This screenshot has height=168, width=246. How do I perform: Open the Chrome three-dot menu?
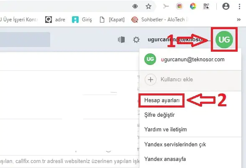click(239, 6)
